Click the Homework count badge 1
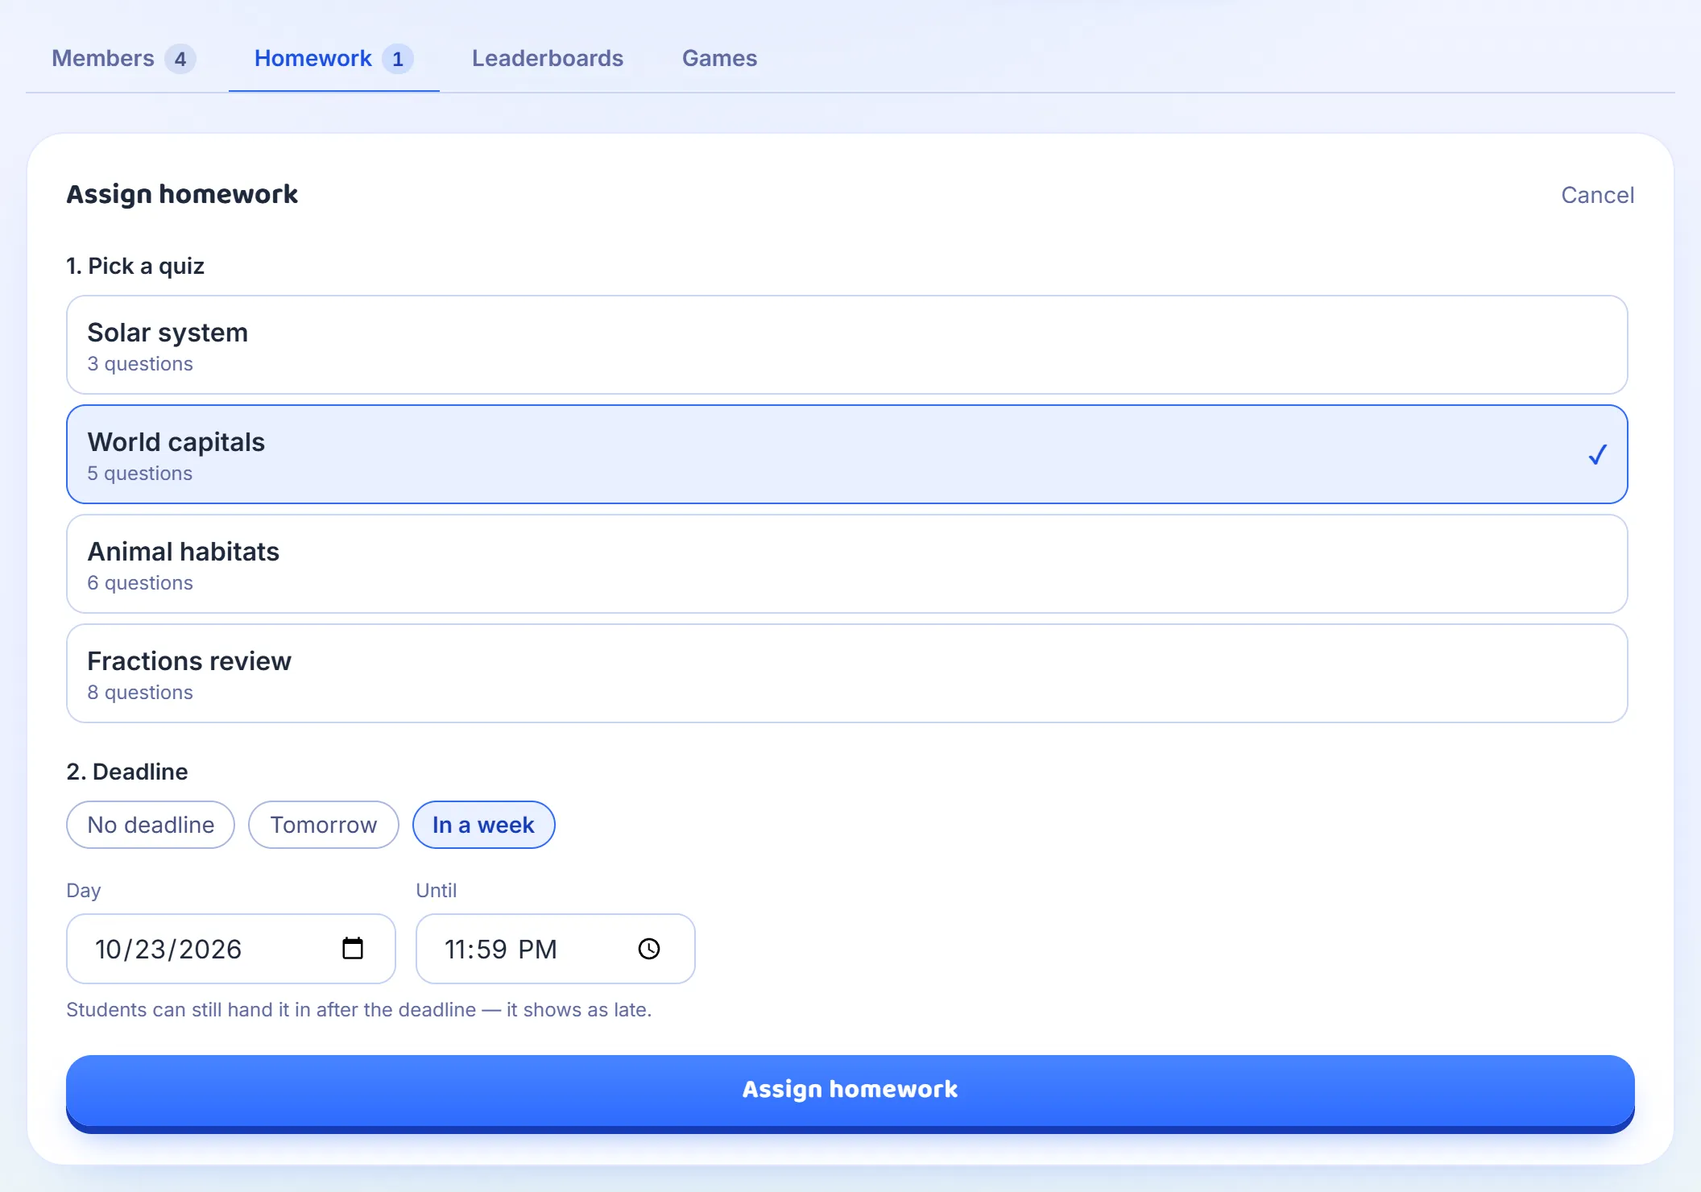Viewport: 1701px width, 1192px height. pos(398,59)
